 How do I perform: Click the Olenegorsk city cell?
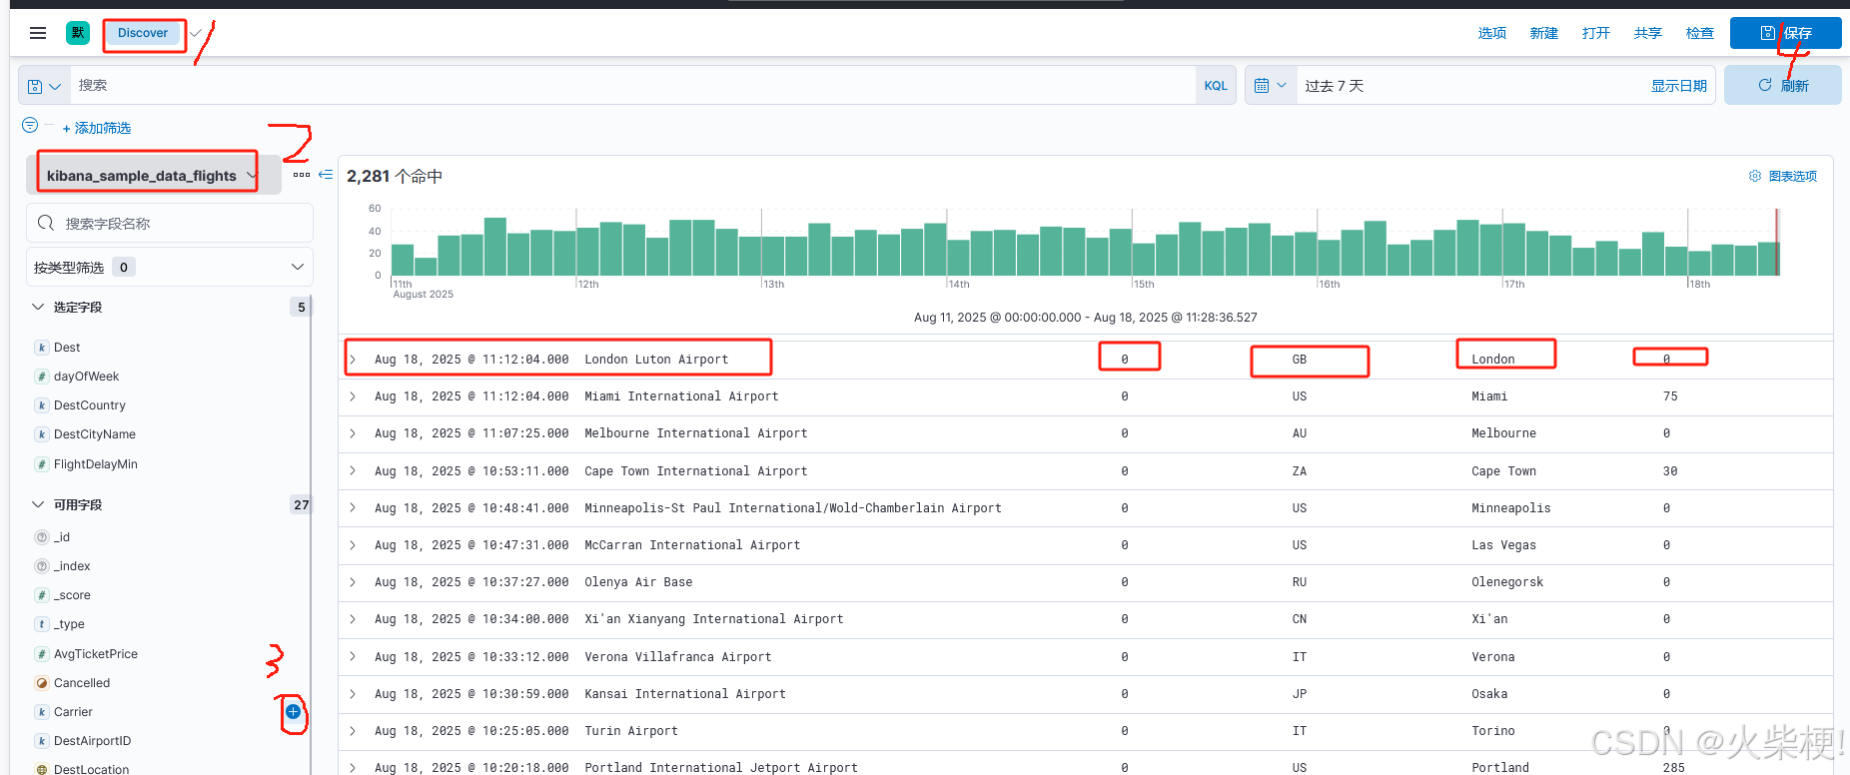(1507, 582)
